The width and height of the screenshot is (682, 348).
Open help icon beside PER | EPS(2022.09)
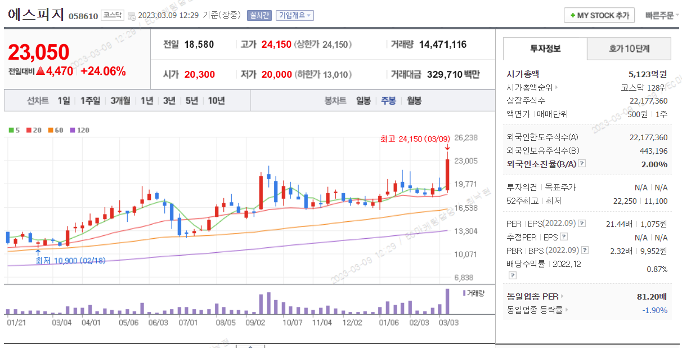pos(582,224)
